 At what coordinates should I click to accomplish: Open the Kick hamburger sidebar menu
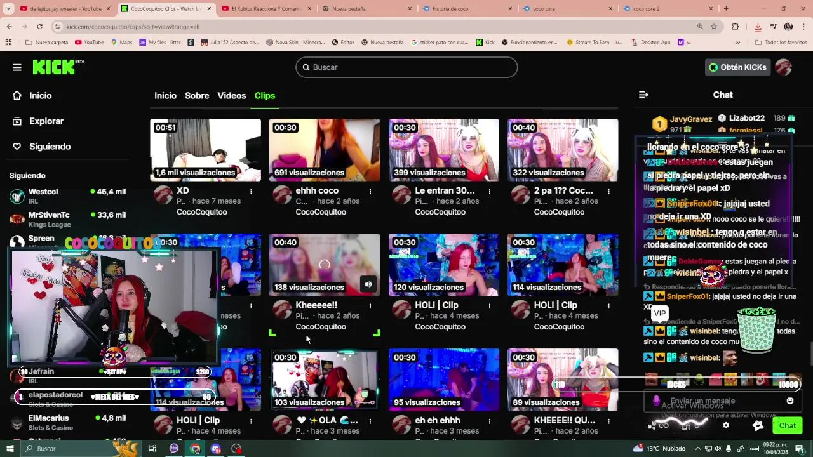(x=17, y=67)
